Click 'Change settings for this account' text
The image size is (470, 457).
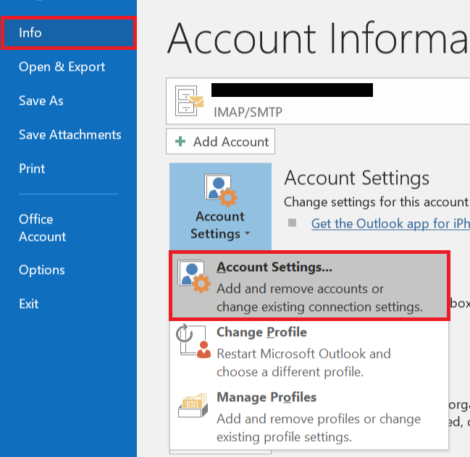point(376,202)
